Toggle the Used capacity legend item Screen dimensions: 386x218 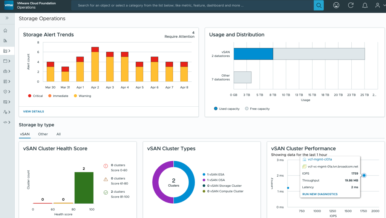pyautogui.click(x=227, y=109)
